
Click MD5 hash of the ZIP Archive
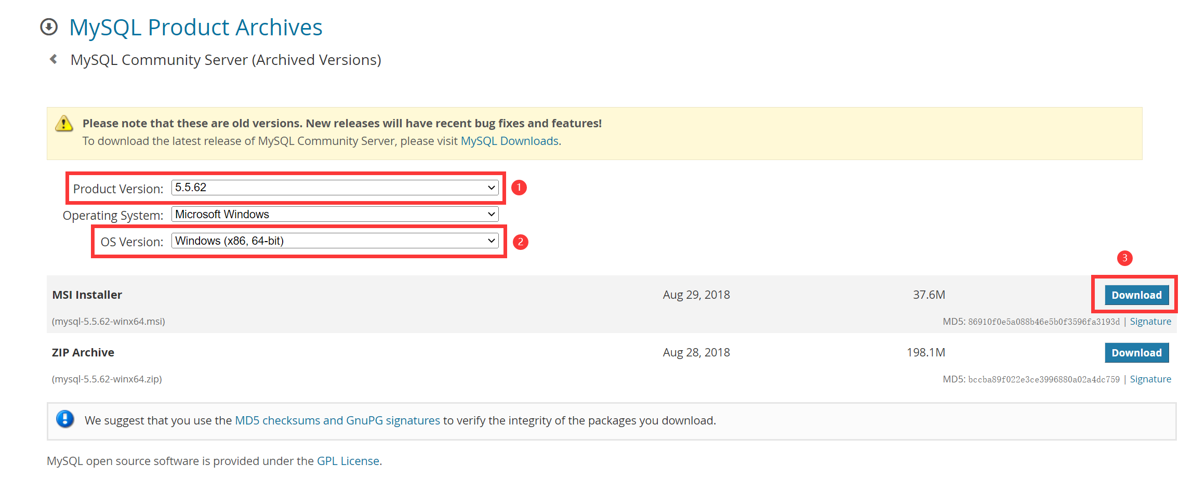(x=1044, y=380)
